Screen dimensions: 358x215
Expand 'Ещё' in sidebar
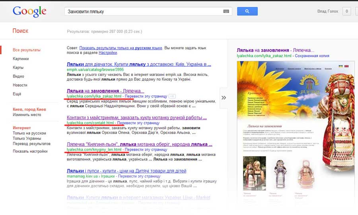point(17,94)
